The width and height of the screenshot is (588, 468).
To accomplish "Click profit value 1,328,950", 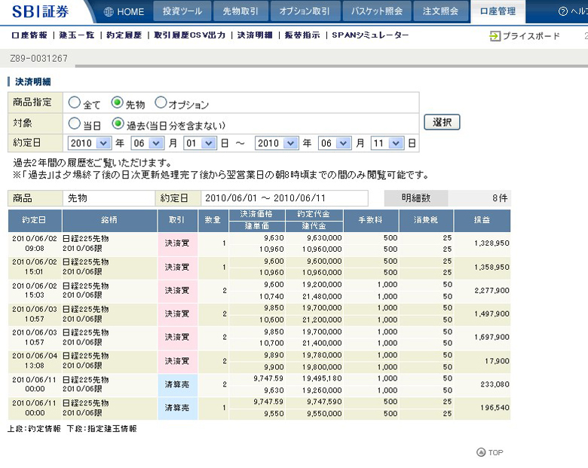I will pyautogui.click(x=492, y=243).
